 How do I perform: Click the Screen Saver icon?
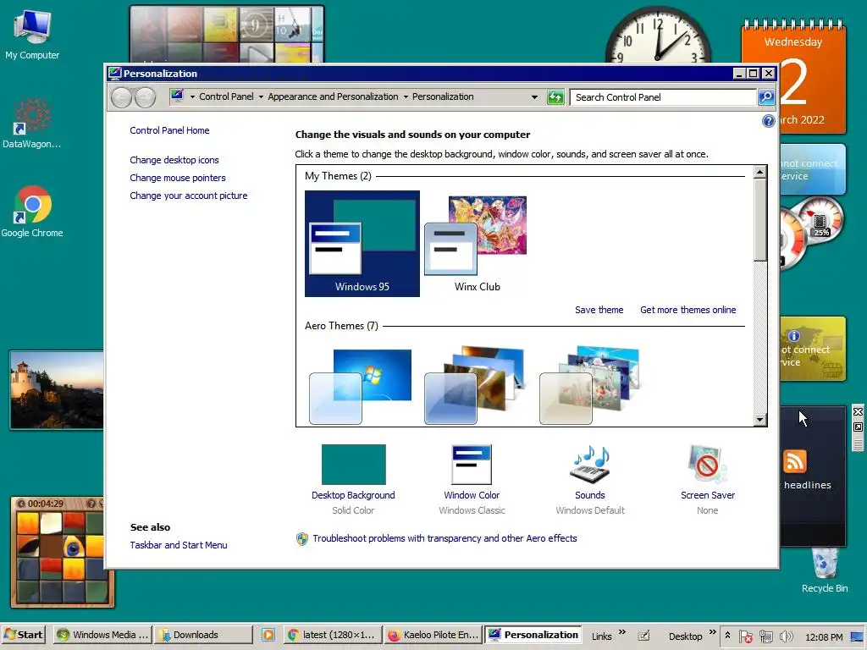(x=707, y=465)
